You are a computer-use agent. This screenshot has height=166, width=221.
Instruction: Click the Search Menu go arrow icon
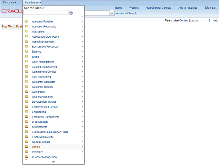pyautogui.click(x=71, y=13)
